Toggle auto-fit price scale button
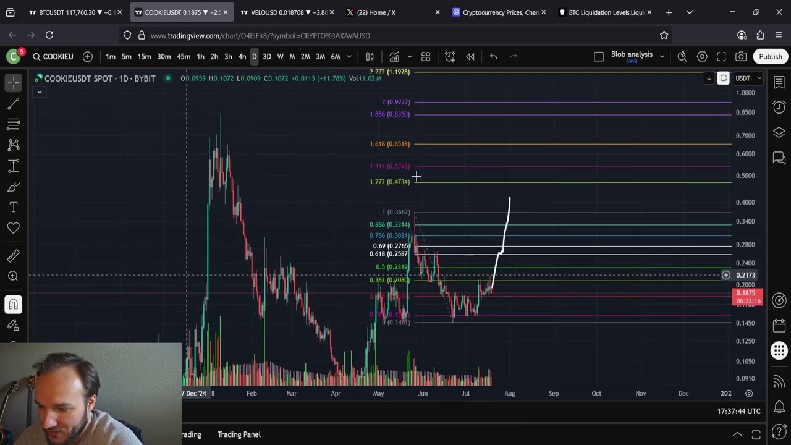Screen dimensions: 791x445 coord(723,78)
